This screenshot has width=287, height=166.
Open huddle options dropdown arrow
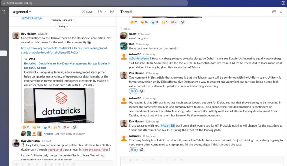click(x=105, y=12)
